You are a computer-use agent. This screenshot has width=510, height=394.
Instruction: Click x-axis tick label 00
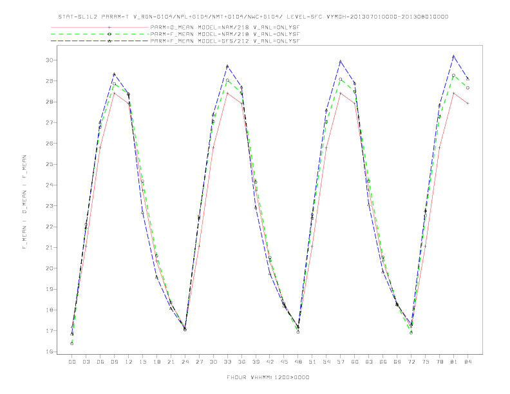coord(72,362)
